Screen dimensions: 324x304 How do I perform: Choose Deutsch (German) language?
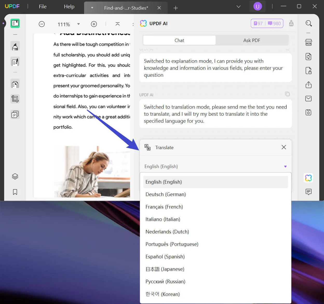pyautogui.click(x=215, y=194)
